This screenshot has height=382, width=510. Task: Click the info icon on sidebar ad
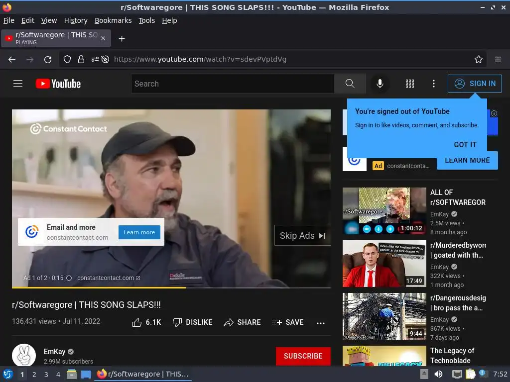(494, 113)
